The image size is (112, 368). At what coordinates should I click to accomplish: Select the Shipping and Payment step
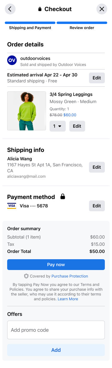(30, 25)
